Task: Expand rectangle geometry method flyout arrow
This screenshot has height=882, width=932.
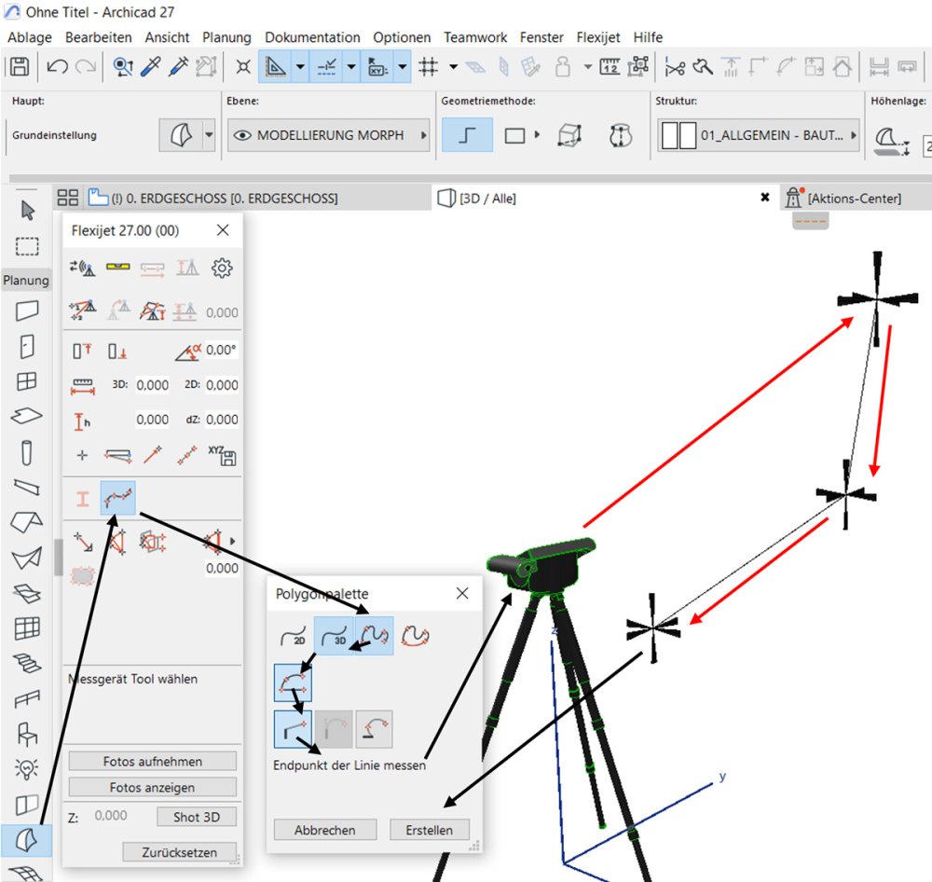Action: coord(537,135)
